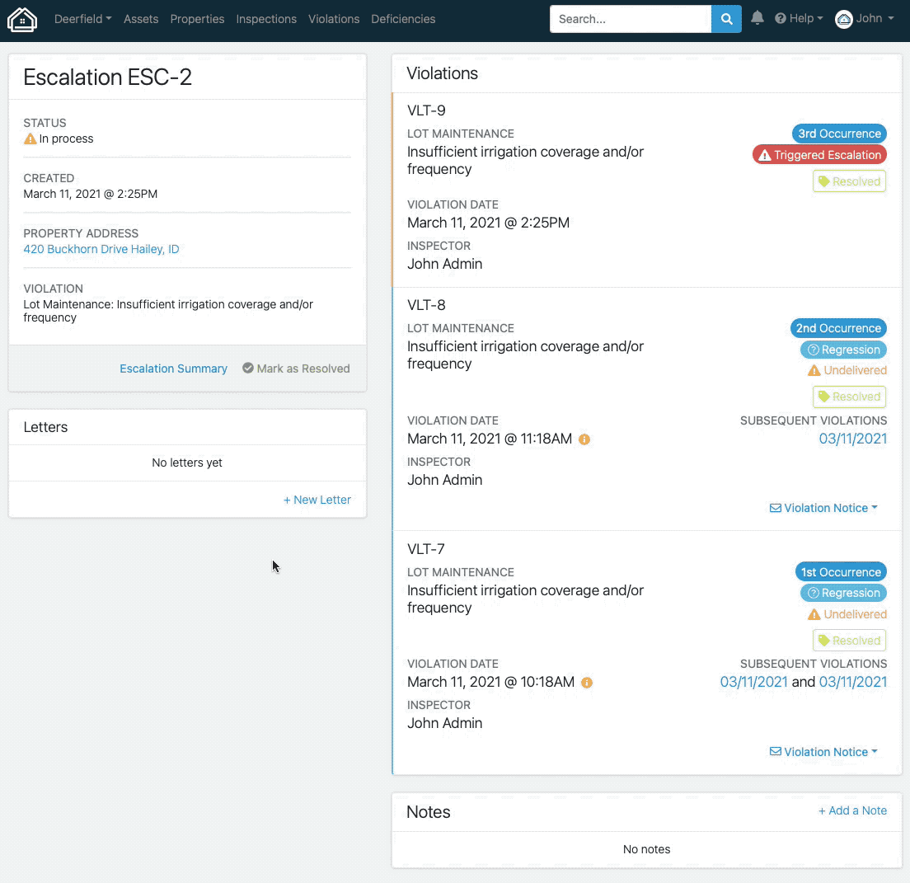Click the Resolved tag on VLT-9
This screenshot has width=910, height=883.
point(849,181)
